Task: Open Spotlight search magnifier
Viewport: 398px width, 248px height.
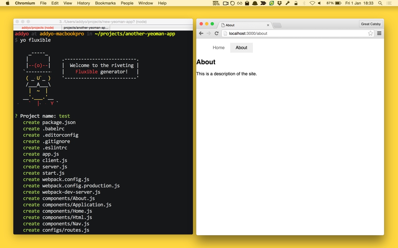Action: pos(380,3)
